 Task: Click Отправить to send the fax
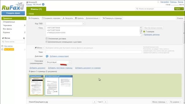tap(34, 18)
